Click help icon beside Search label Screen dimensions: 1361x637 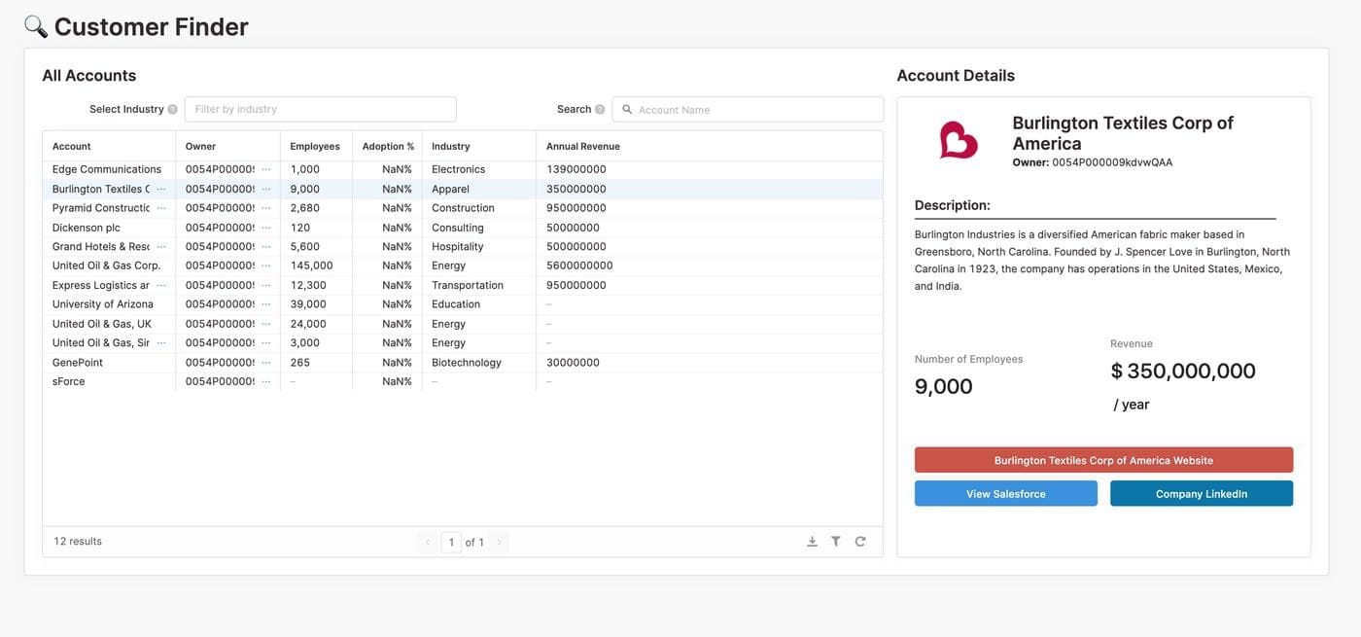(x=600, y=110)
